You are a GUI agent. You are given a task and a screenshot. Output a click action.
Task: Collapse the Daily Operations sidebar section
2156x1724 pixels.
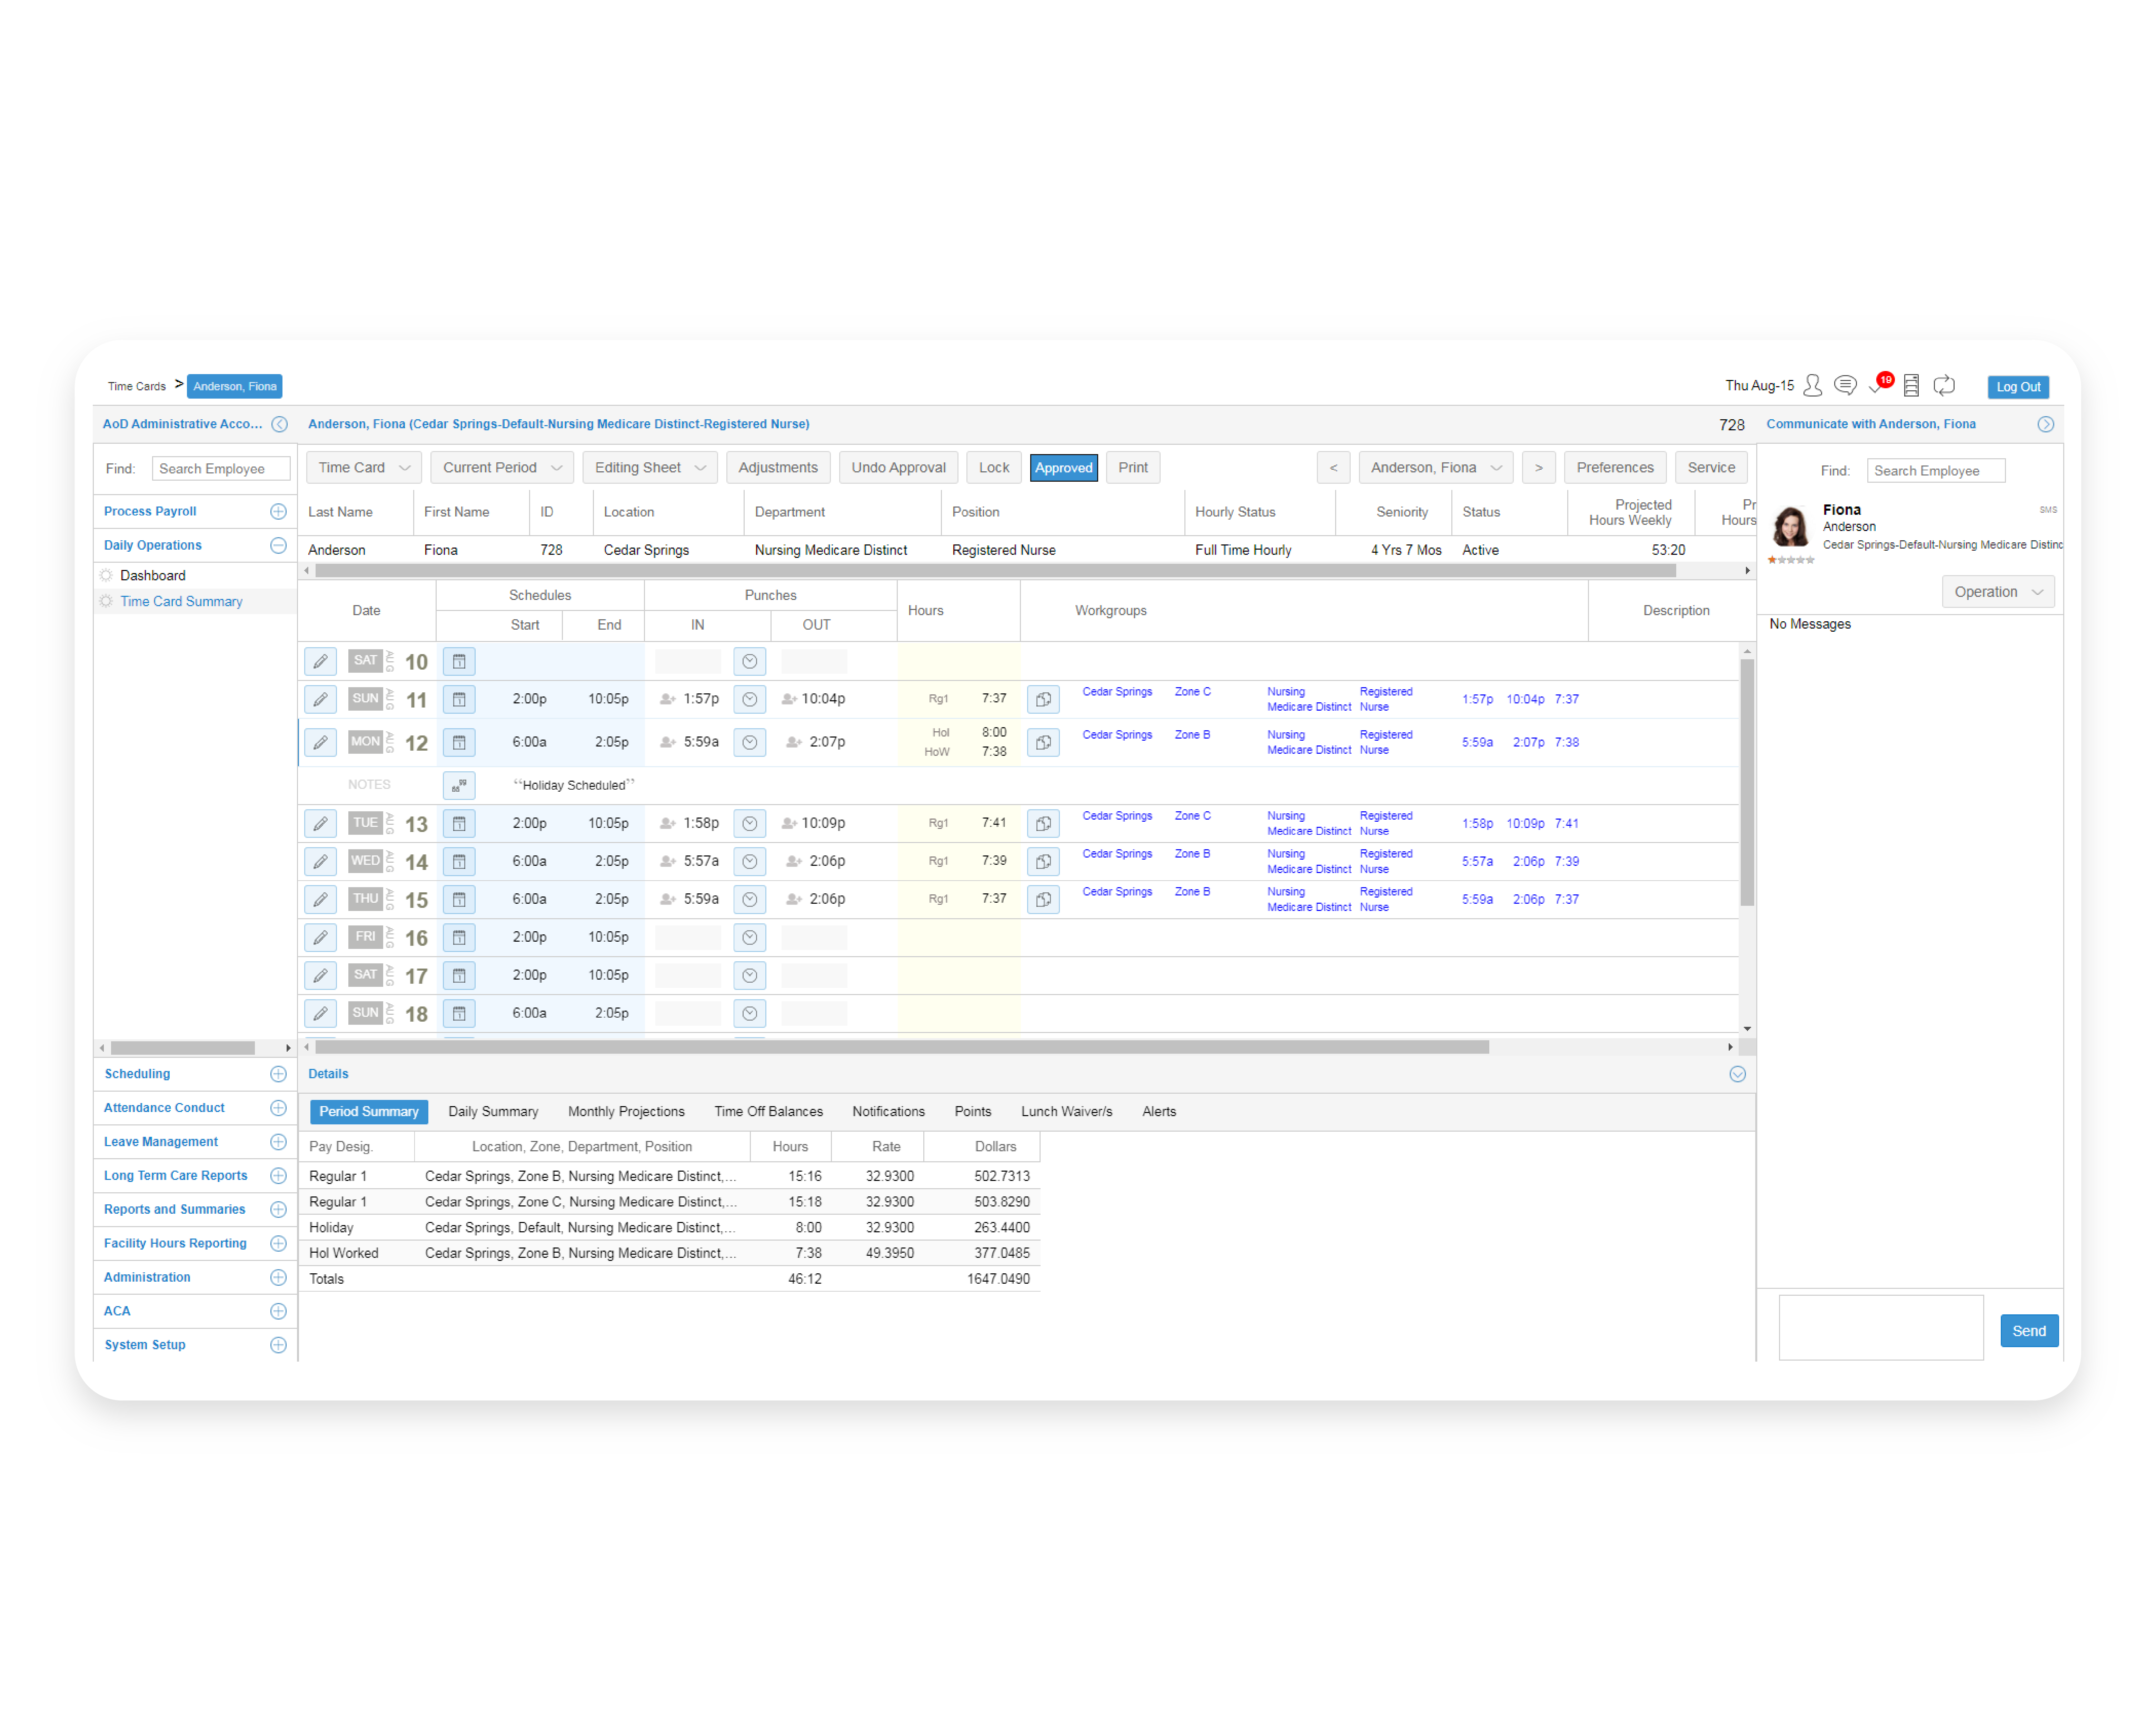tap(278, 545)
